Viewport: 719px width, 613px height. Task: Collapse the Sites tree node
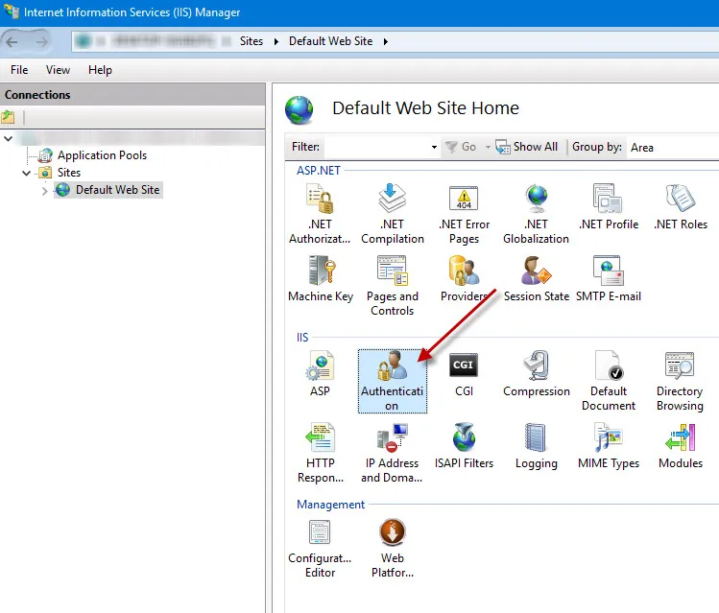pyautogui.click(x=26, y=173)
